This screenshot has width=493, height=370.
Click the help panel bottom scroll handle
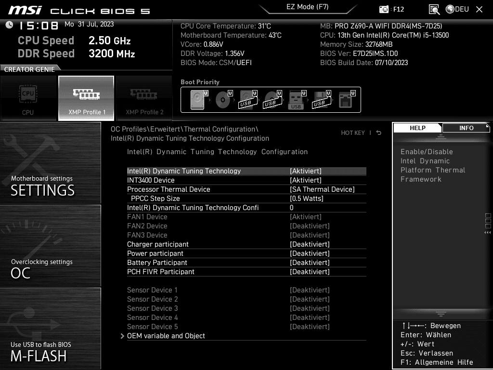click(x=441, y=313)
